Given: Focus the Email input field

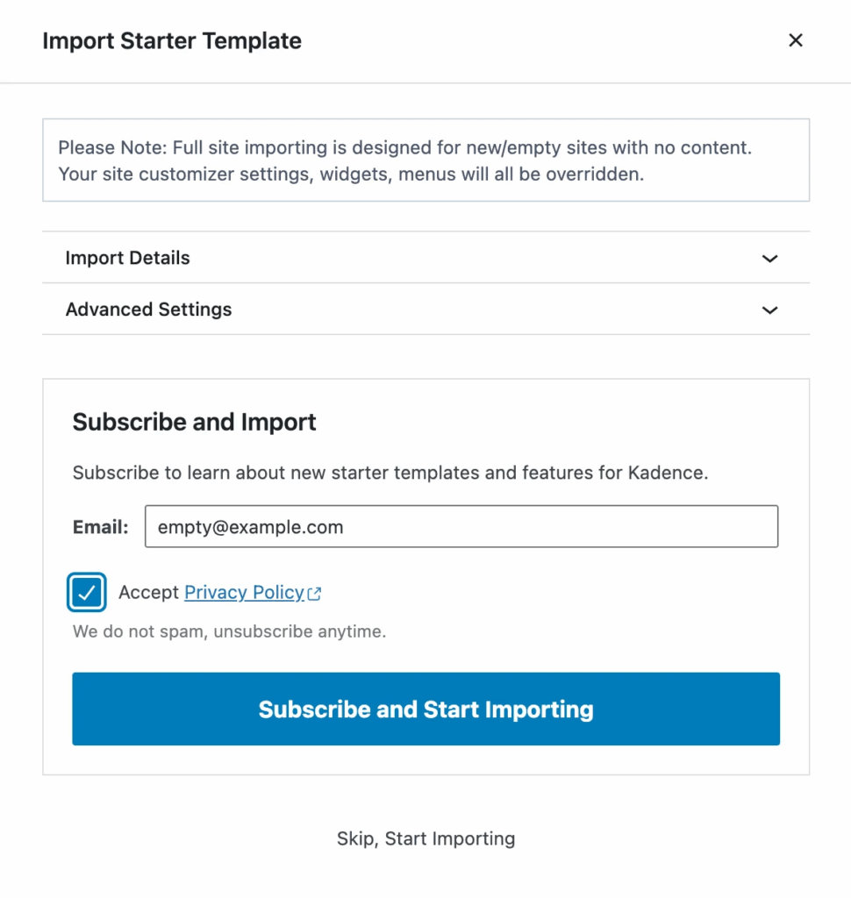Looking at the screenshot, I should click(x=461, y=527).
